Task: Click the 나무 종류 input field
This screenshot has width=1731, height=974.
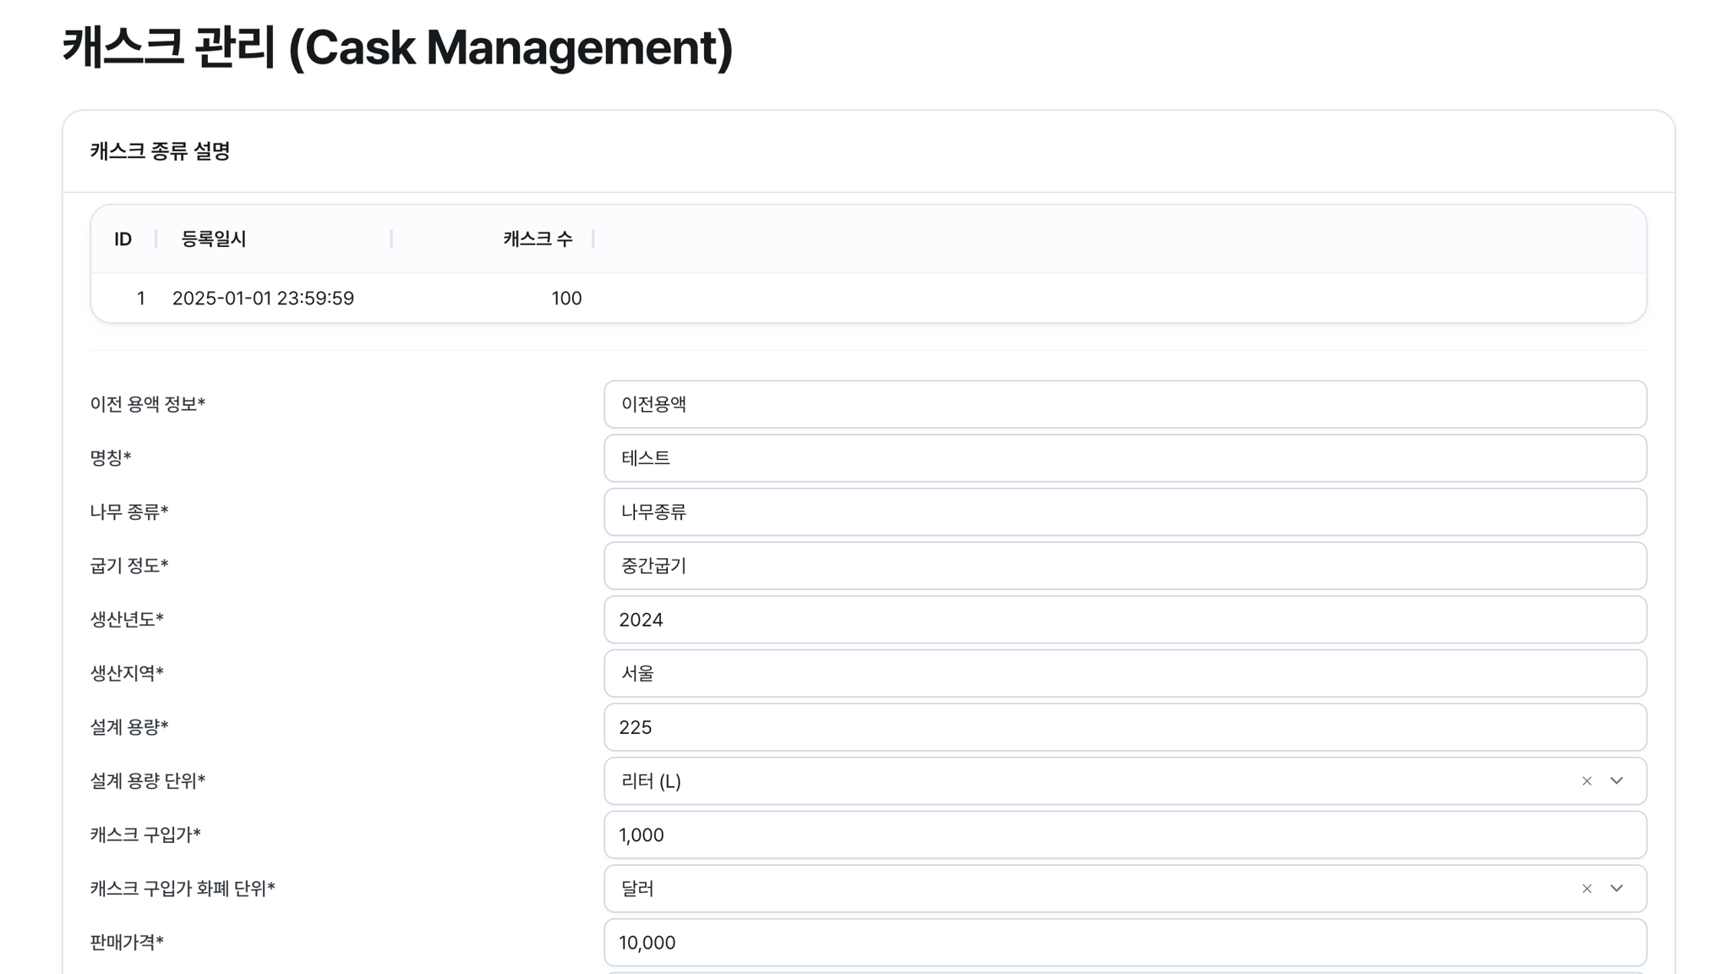Action: (1125, 512)
